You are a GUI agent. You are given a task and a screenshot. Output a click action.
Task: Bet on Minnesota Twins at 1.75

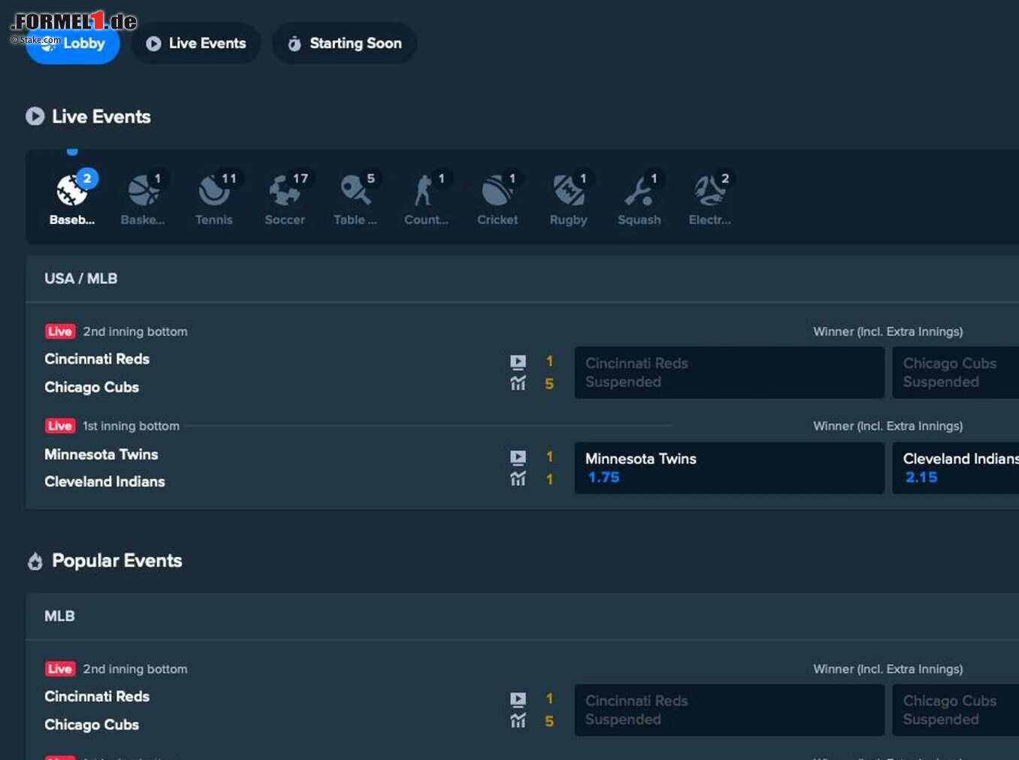tap(730, 468)
